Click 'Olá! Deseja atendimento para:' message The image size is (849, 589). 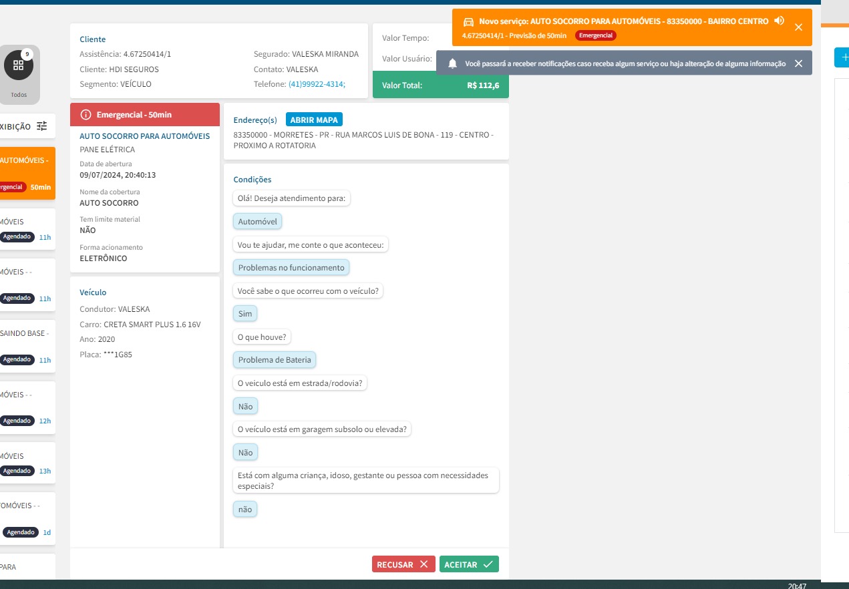[292, 198]
